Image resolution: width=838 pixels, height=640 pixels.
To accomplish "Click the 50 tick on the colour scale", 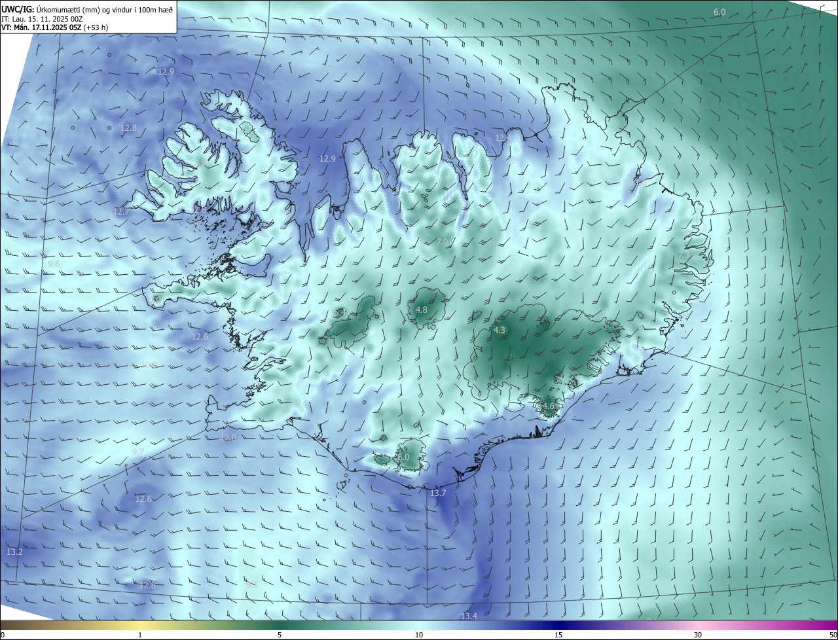I will click(833, 635).
